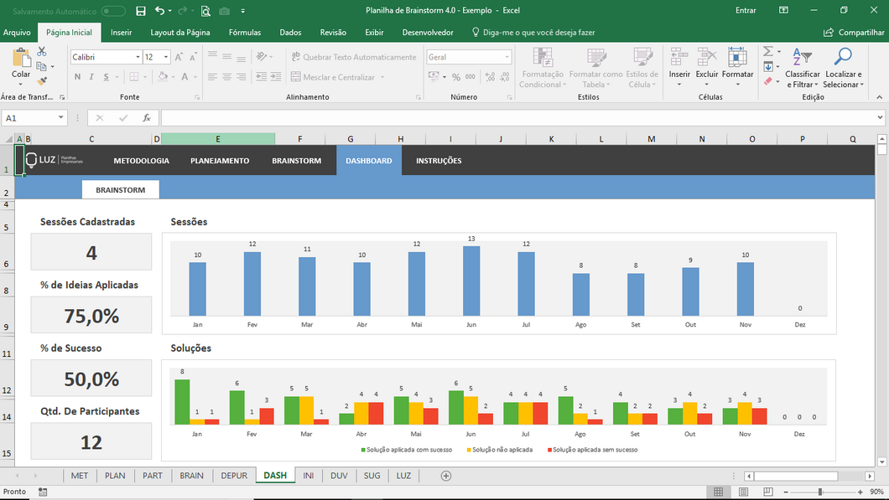Click the METODOLOGIA navigation button
The image size is (889, 500).
tap(141, 161)
